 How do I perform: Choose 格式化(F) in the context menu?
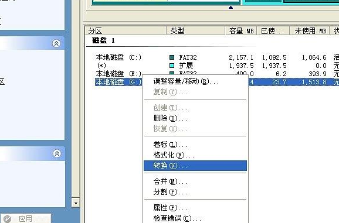(x=195, y=155)
